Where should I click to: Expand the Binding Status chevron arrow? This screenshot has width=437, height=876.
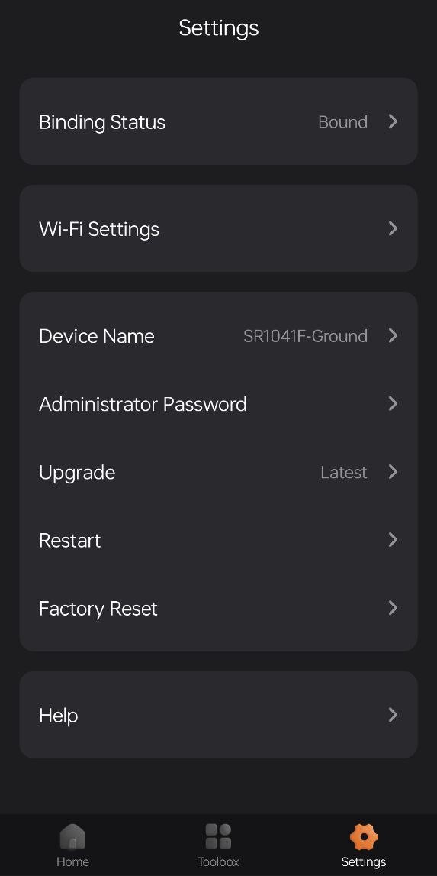tap(393, 121)
